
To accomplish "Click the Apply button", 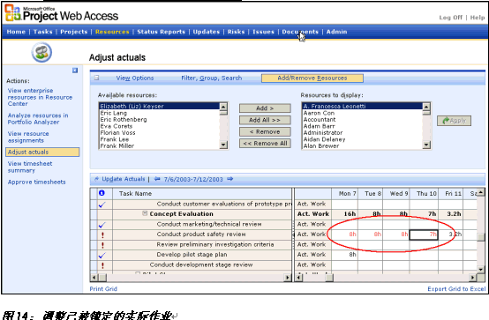I will [454, 121].
